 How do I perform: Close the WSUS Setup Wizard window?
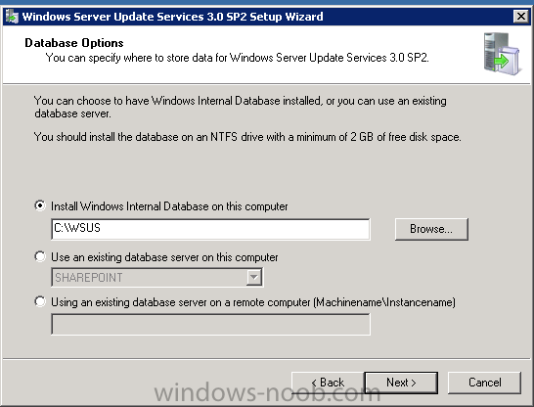521,17
